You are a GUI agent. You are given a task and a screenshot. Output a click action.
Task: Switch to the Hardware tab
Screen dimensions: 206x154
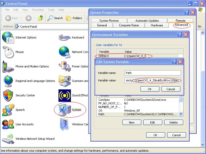[x=157, y=25]
